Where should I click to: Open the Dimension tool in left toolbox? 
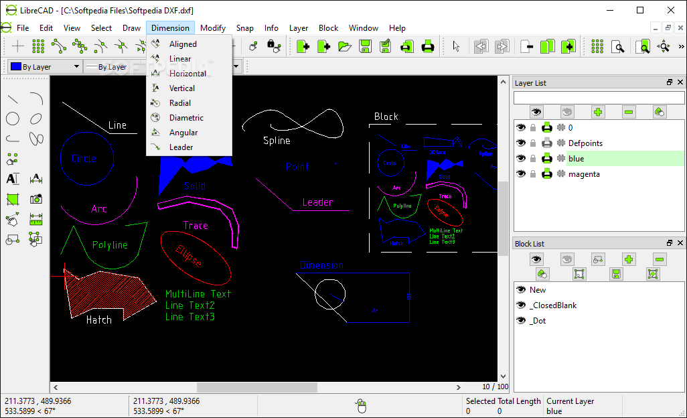point(36,179)
